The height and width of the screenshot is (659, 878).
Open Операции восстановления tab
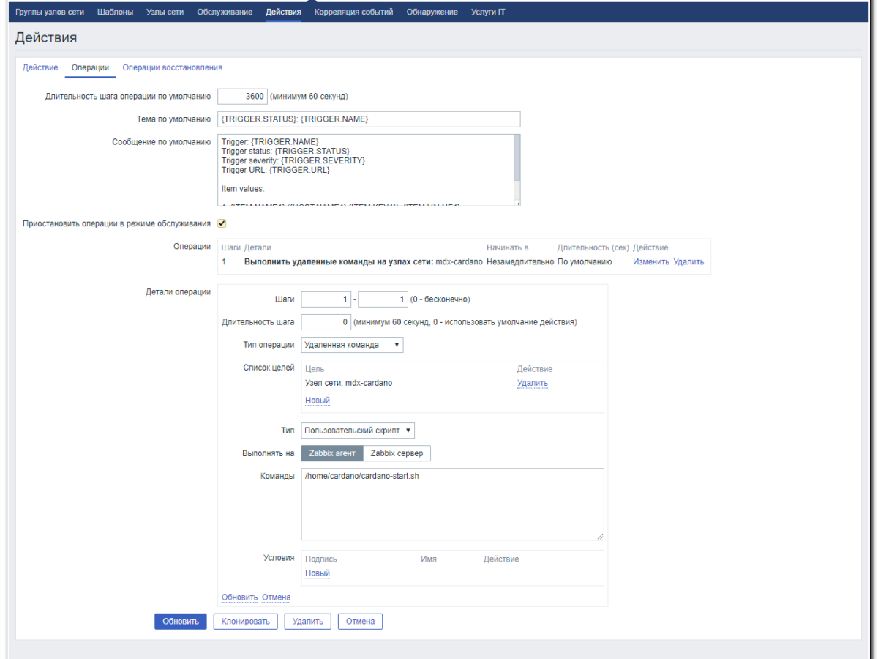click(x=172, y=67)
